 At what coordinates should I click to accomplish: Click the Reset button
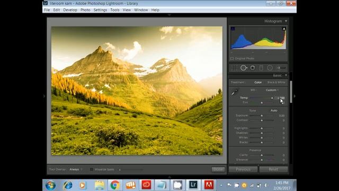pos(273,169)
